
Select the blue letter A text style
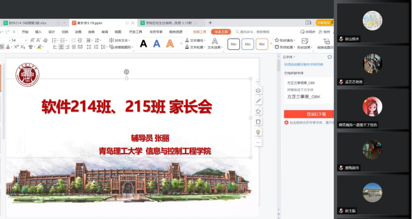click(x=157, y=44)
